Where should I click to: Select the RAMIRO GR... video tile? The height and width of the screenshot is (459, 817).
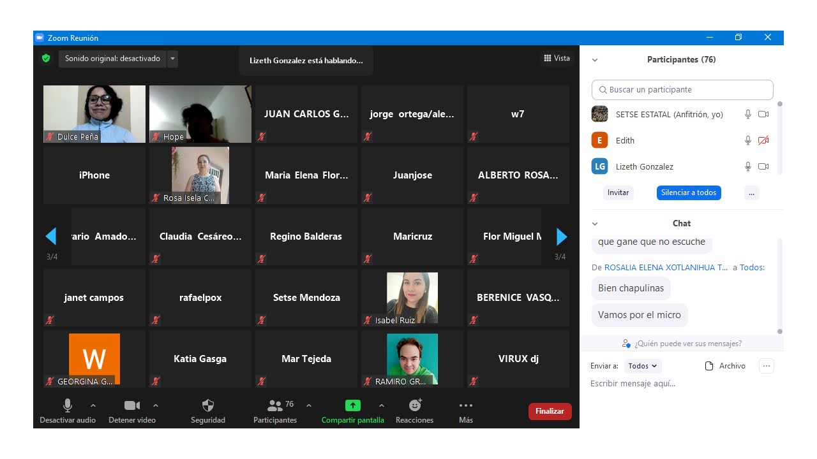[412, 359]
